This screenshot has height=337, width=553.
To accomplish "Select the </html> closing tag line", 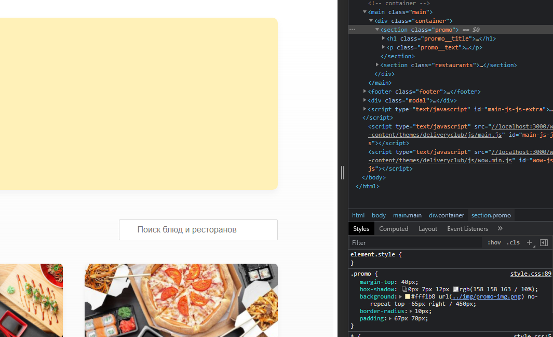I will click(368, 186).
